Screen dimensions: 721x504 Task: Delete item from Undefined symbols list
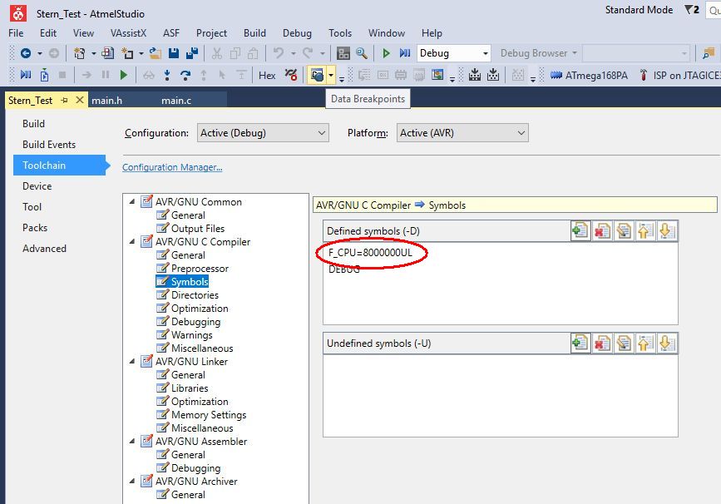point(602,343)
